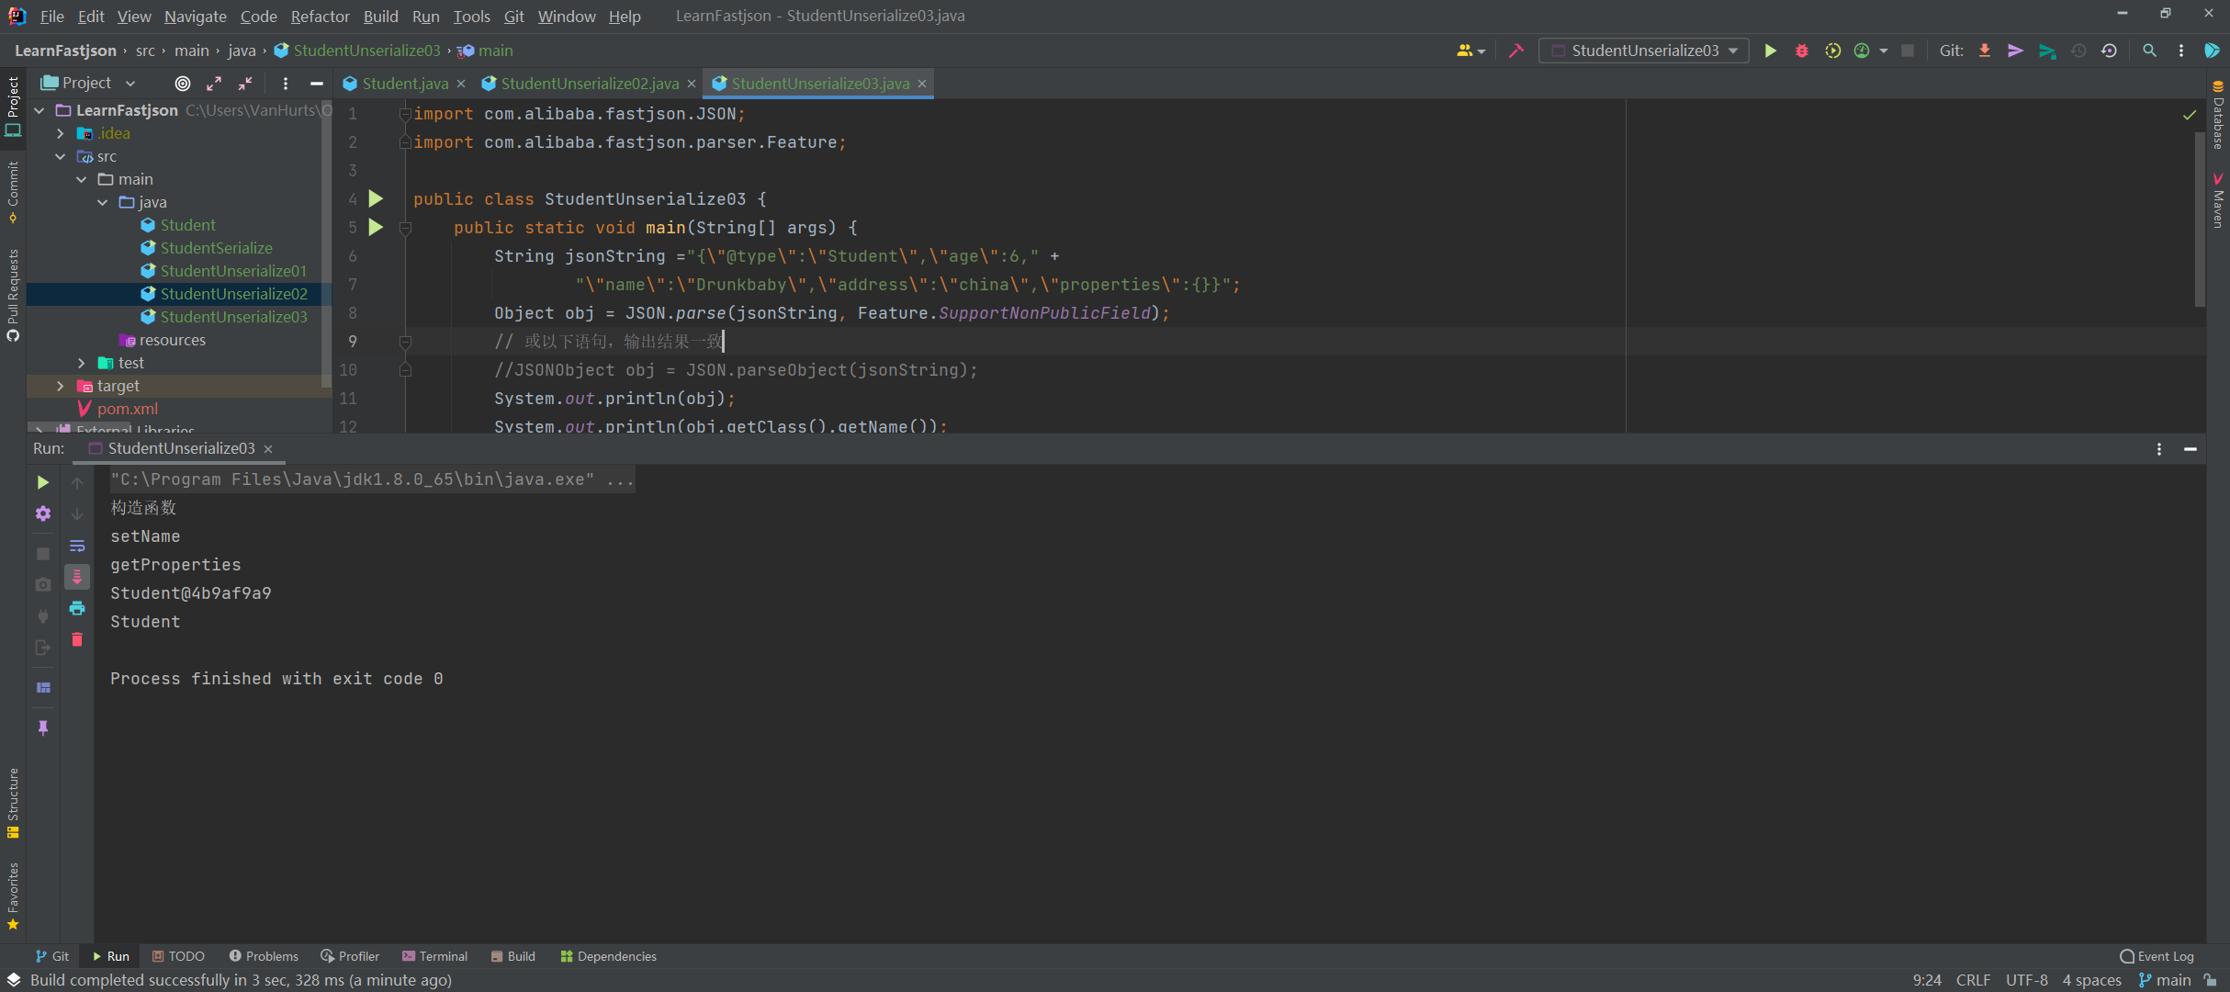
Task: Enable scroll to end in console
Action: (x=77, y=577)
